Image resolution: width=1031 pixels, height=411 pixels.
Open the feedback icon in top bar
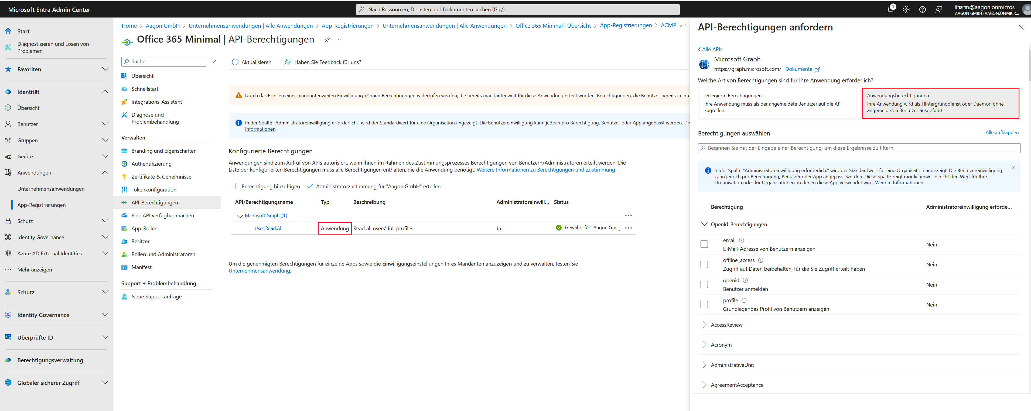coord(938,9)
